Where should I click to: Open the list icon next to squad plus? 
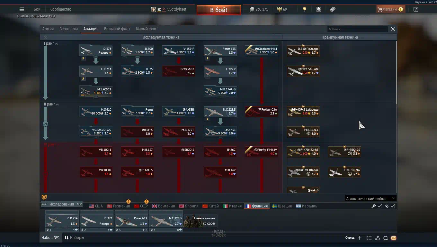pyautogui.click(x=370, y=238)
